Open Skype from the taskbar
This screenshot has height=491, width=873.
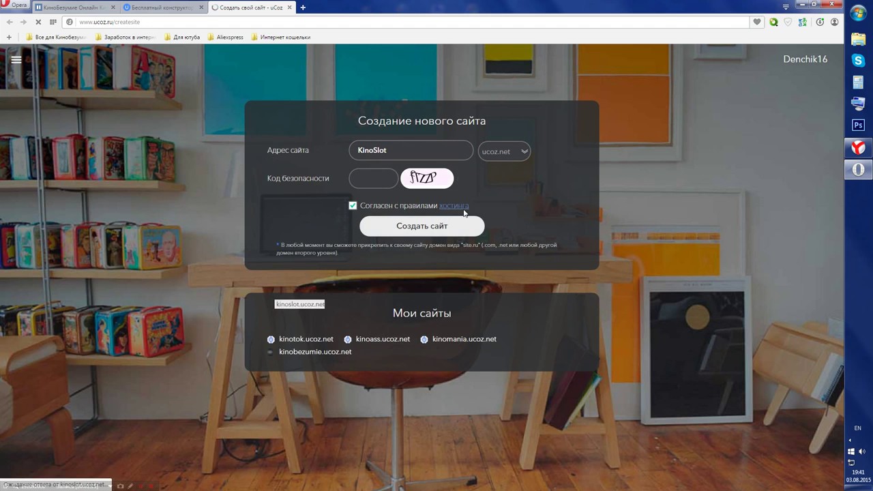coord(859,61)
